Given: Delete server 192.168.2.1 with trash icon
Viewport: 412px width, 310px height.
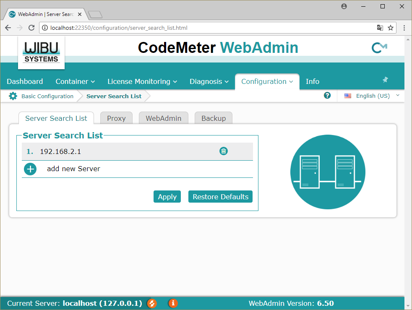Looking at the screenshot, I should pos(223,151).
